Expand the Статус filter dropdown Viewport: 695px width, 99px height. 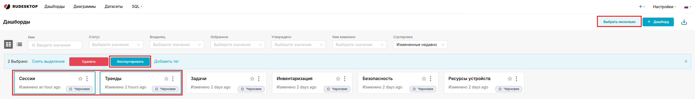click(116, 45)
